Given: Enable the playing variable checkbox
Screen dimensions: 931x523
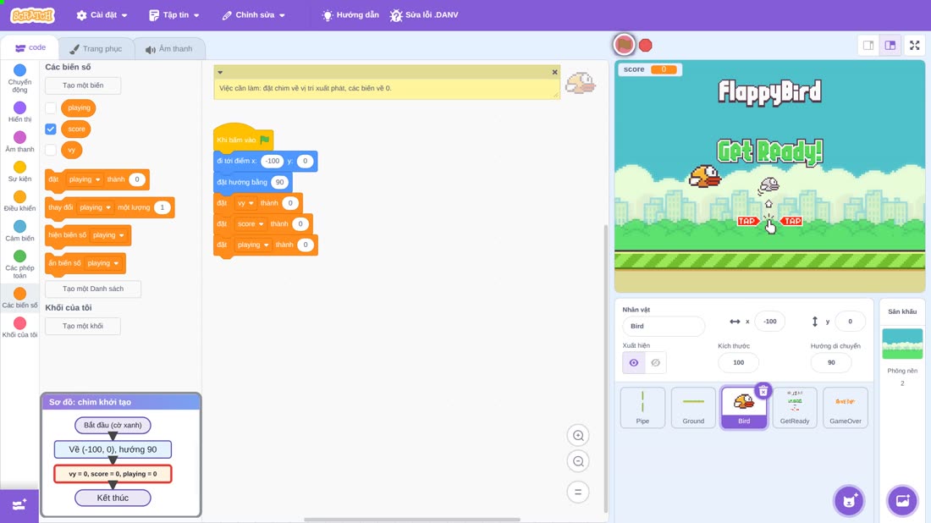Looking at the screenshot, I should click(x=51, y=108).
